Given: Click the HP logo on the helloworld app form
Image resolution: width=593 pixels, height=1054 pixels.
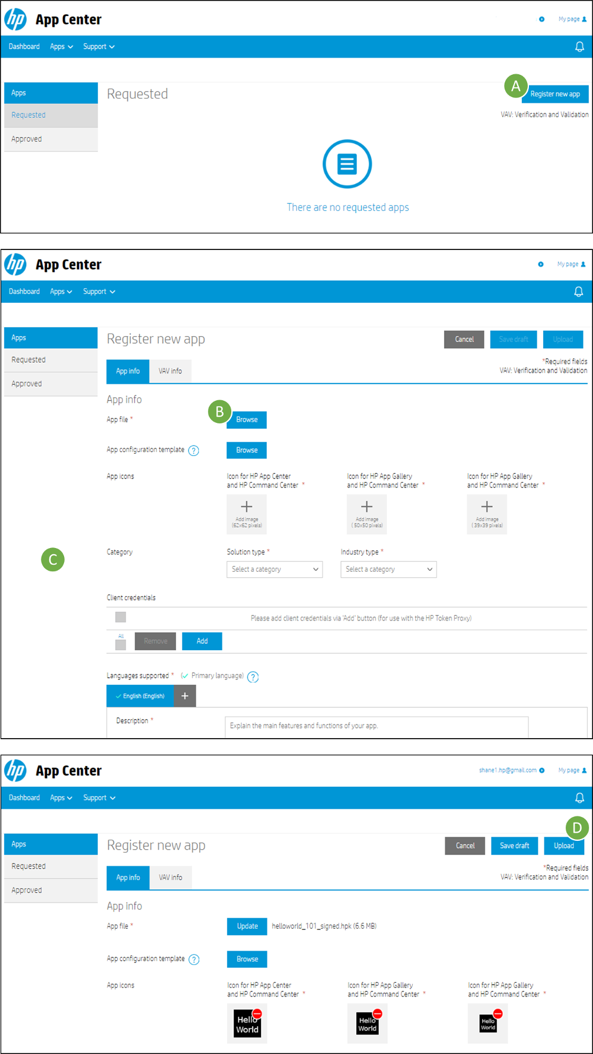Looking at the screenshot, I should (x=15, y=771).
